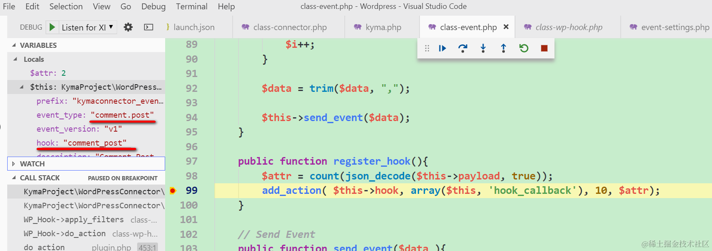Collapse the Locals scope

pos(16,59)
